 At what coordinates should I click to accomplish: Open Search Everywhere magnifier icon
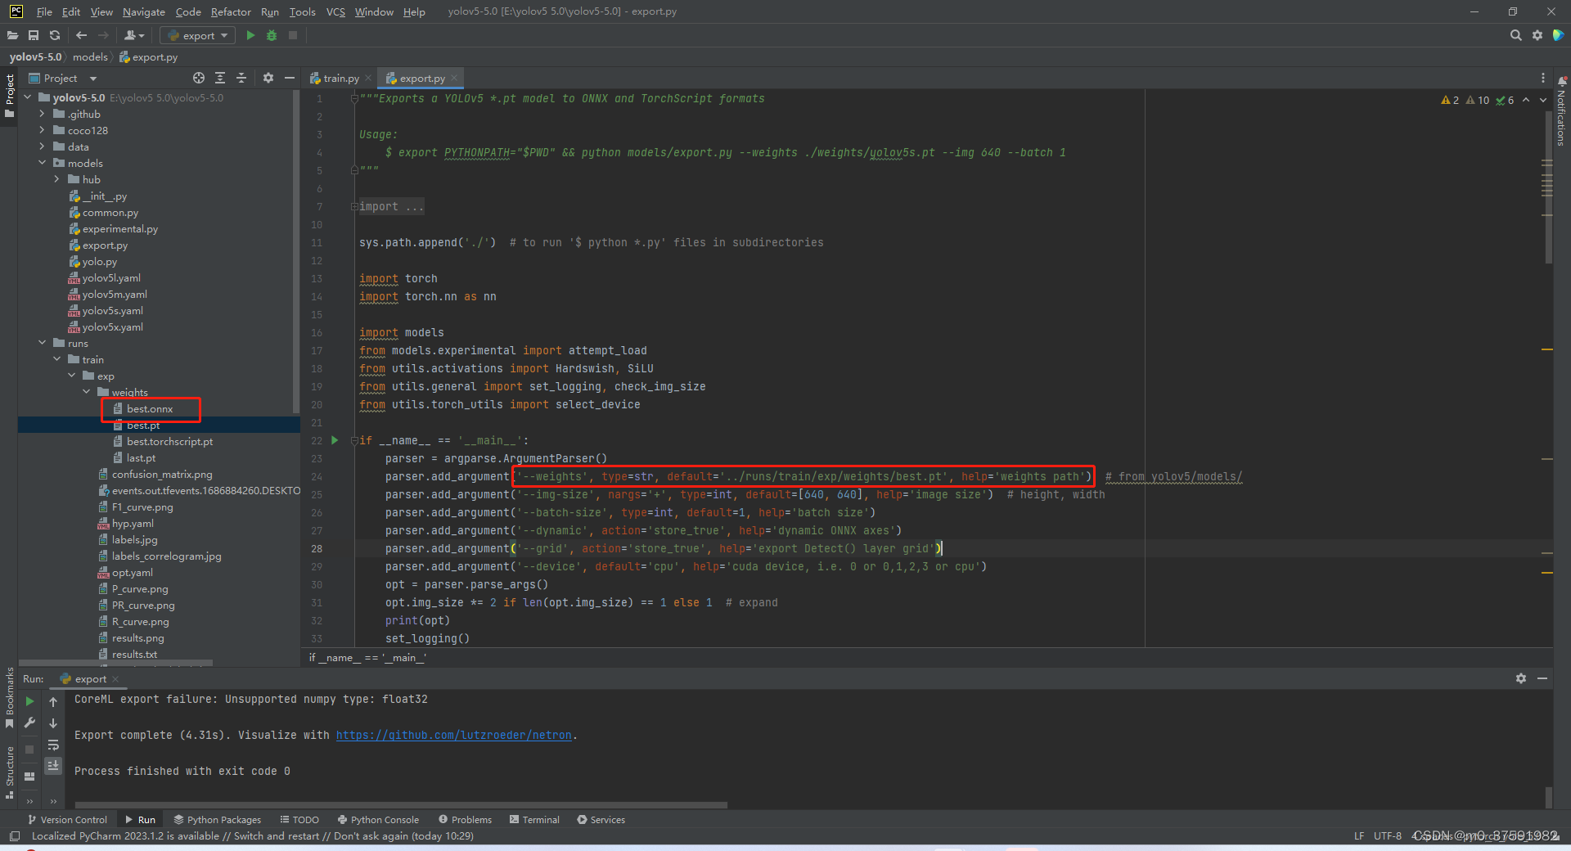1515,35
